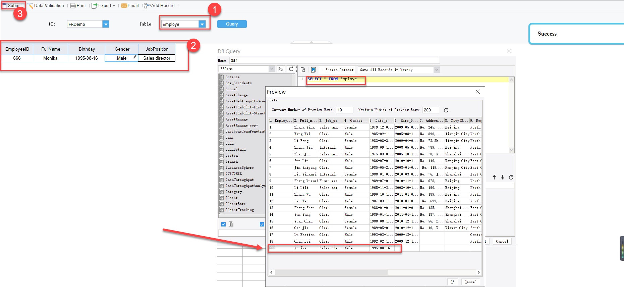The image size is (624, 303).
Task: Click OK in the Preview dialog
Action: pos(452,282)
